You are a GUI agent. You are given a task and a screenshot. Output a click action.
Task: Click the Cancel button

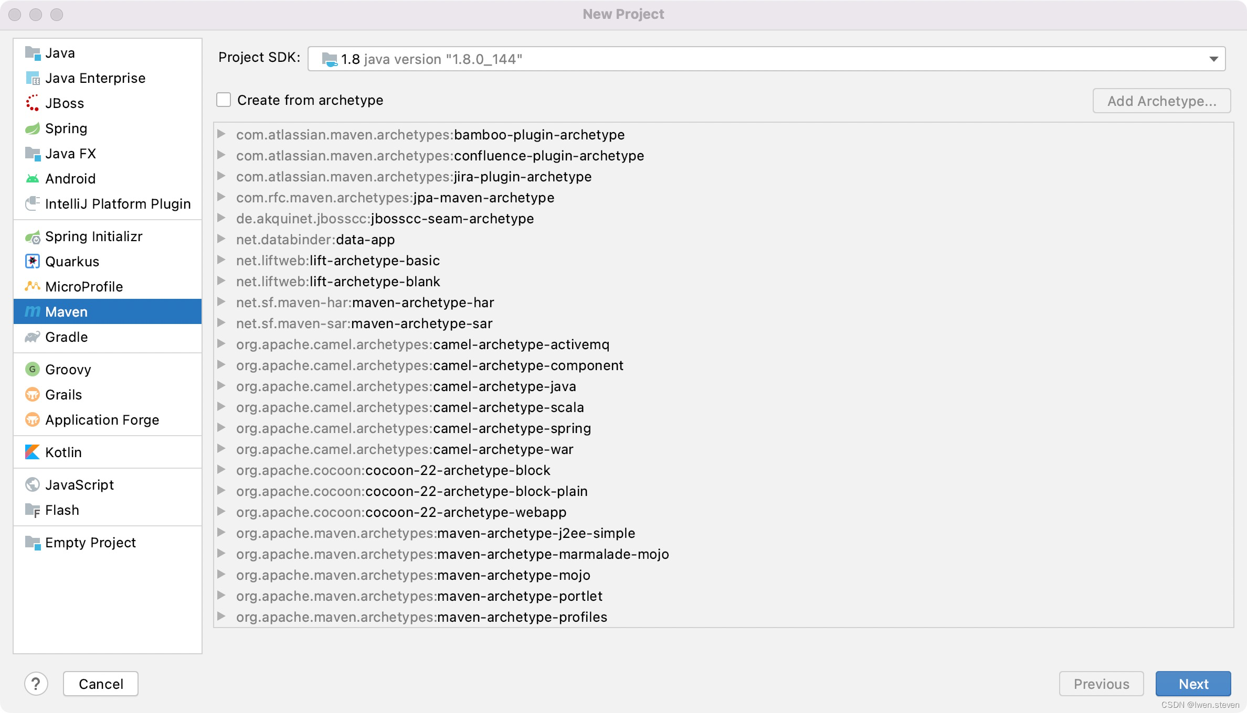[x=101, y=684]
